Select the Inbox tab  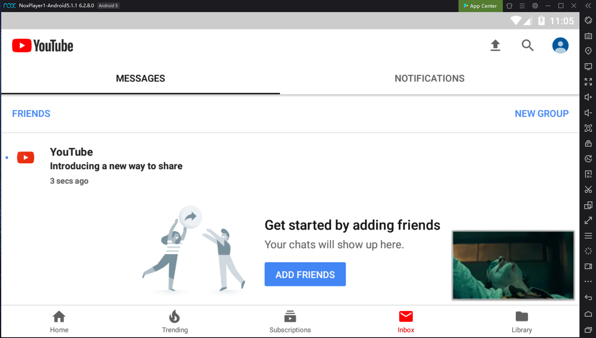coord(406,322)
